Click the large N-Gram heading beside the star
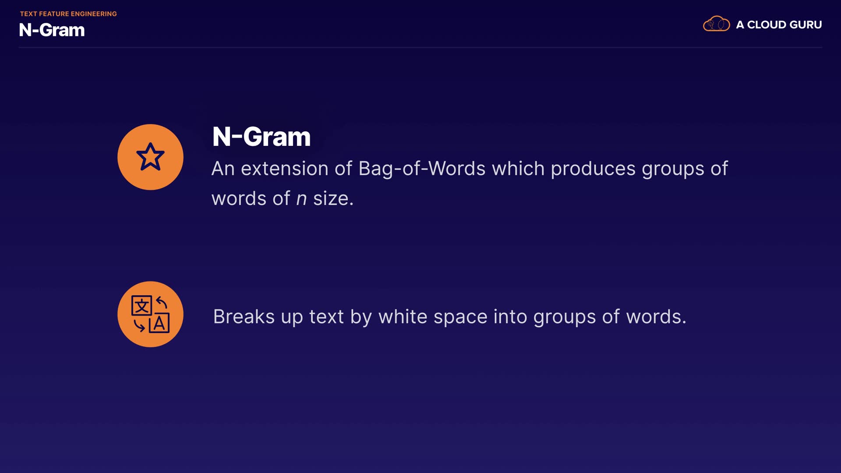The width and height of the screenshot is (841, 473). coord(261,137)
